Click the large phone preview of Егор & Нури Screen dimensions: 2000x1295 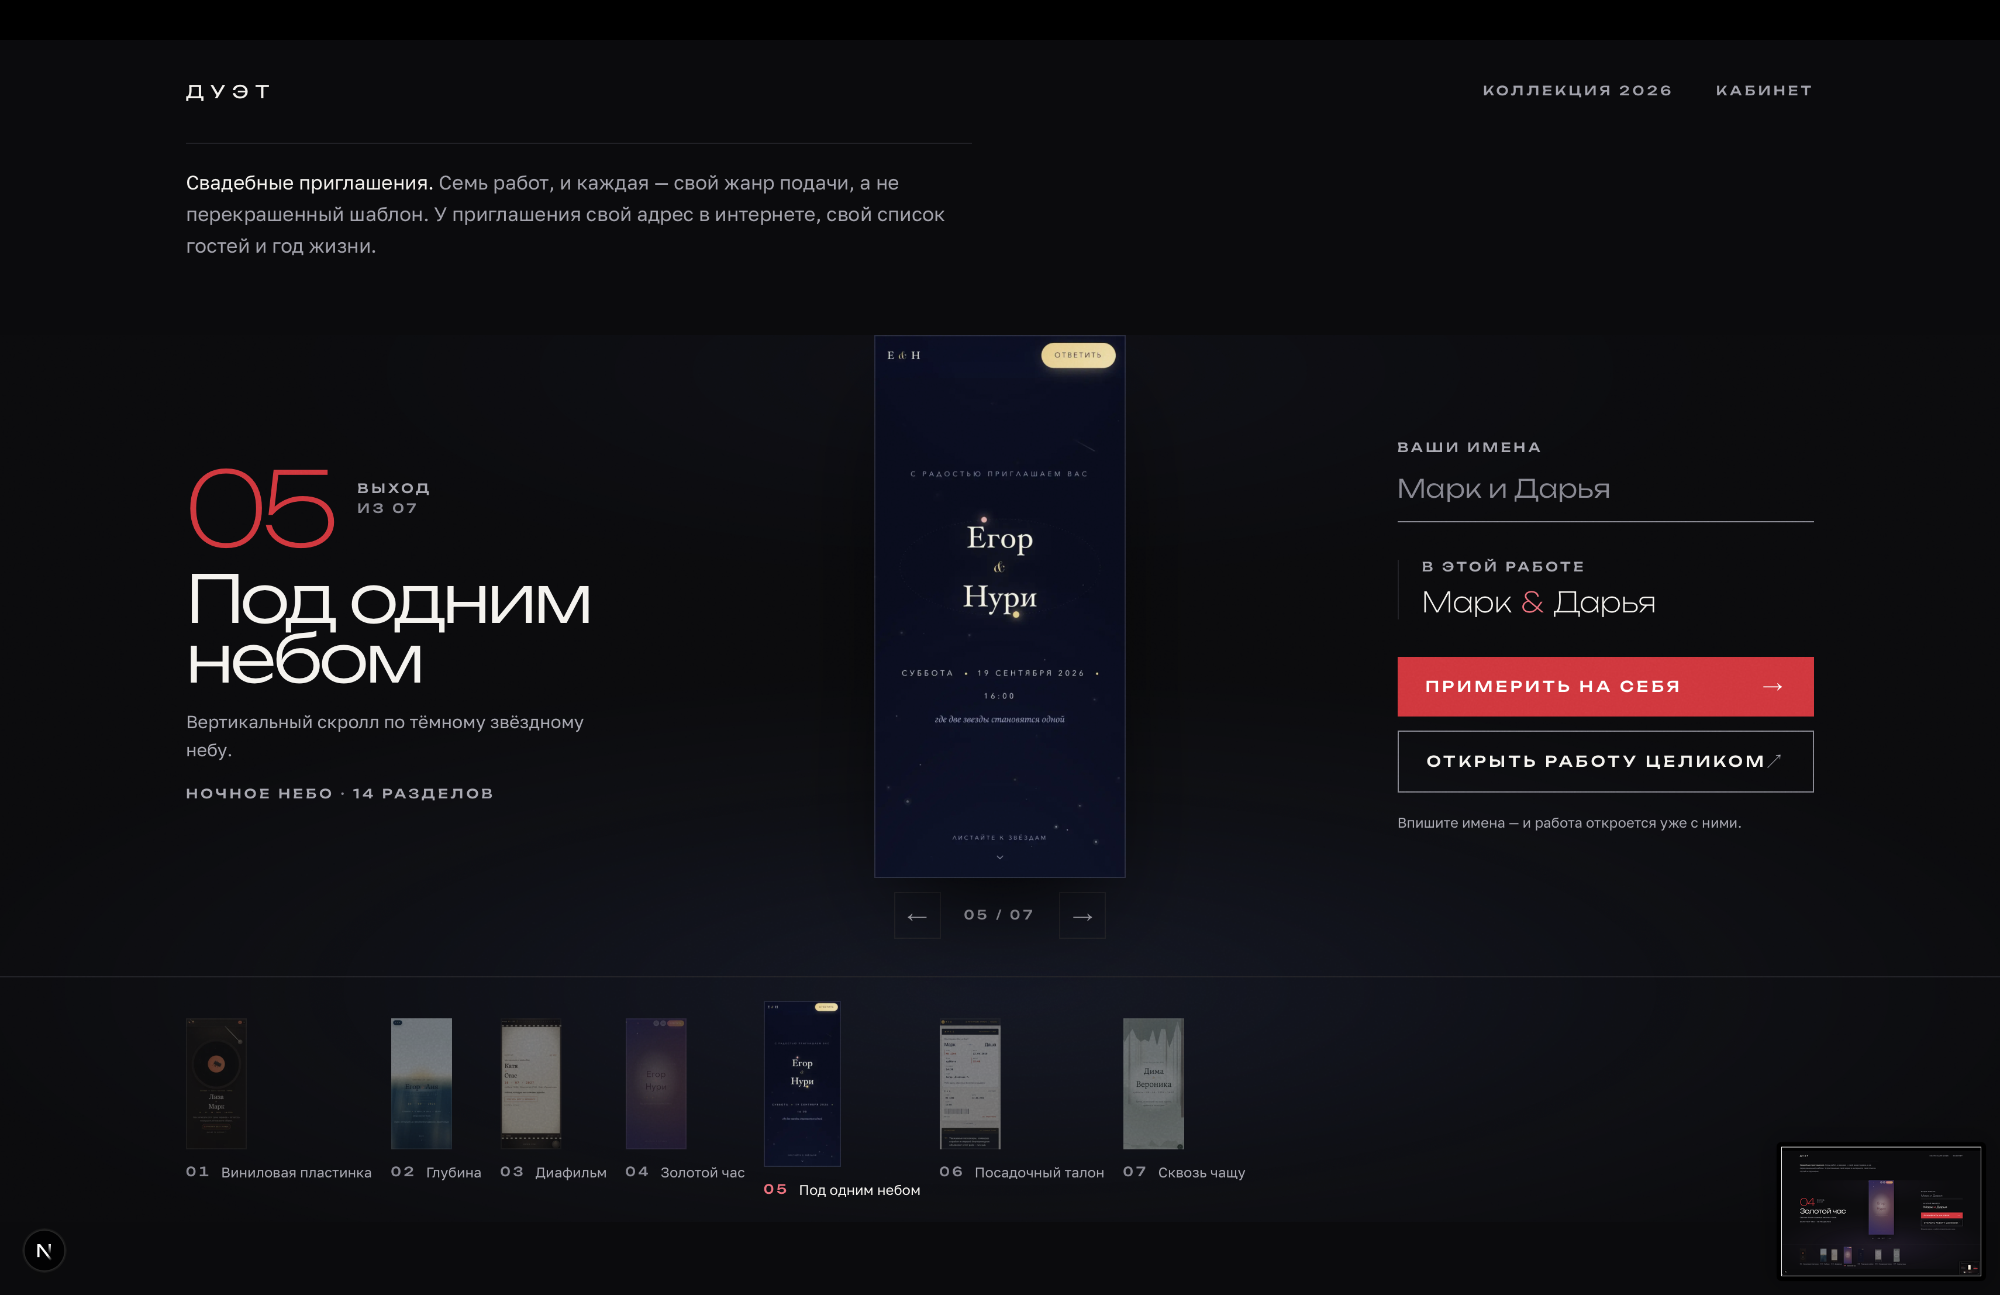[999, 607]
